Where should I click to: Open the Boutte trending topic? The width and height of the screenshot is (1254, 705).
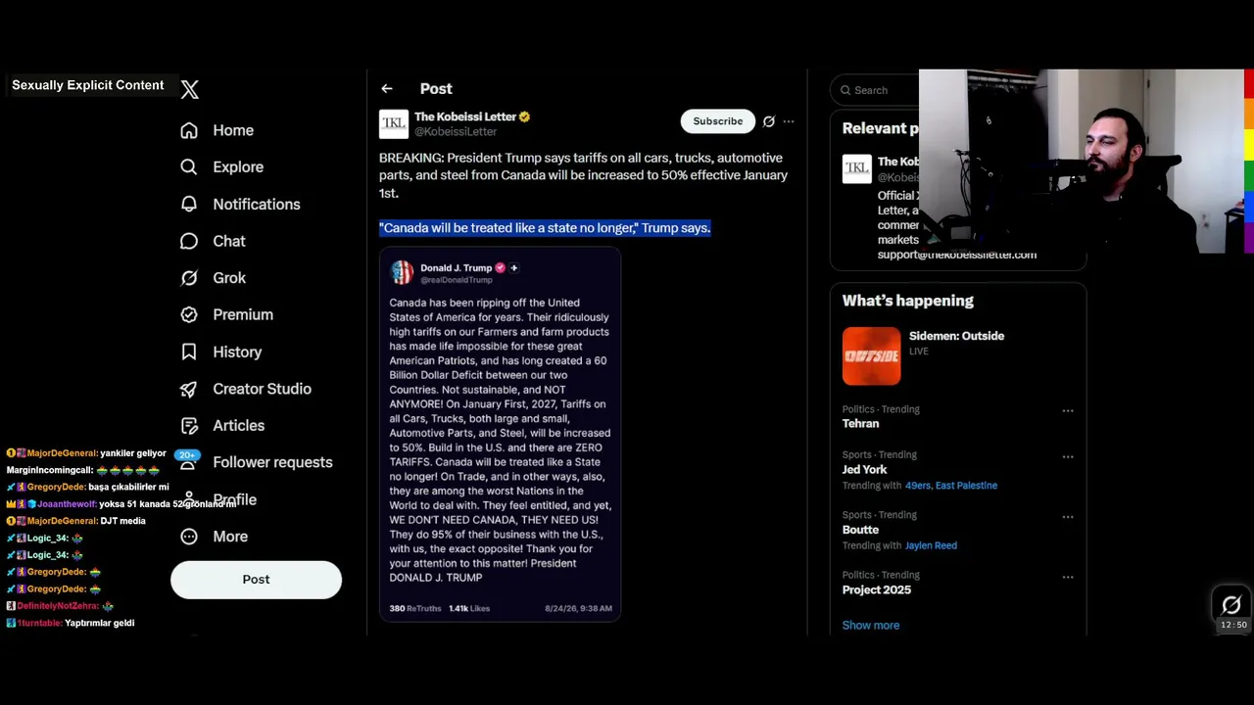(x=860, y=530)
